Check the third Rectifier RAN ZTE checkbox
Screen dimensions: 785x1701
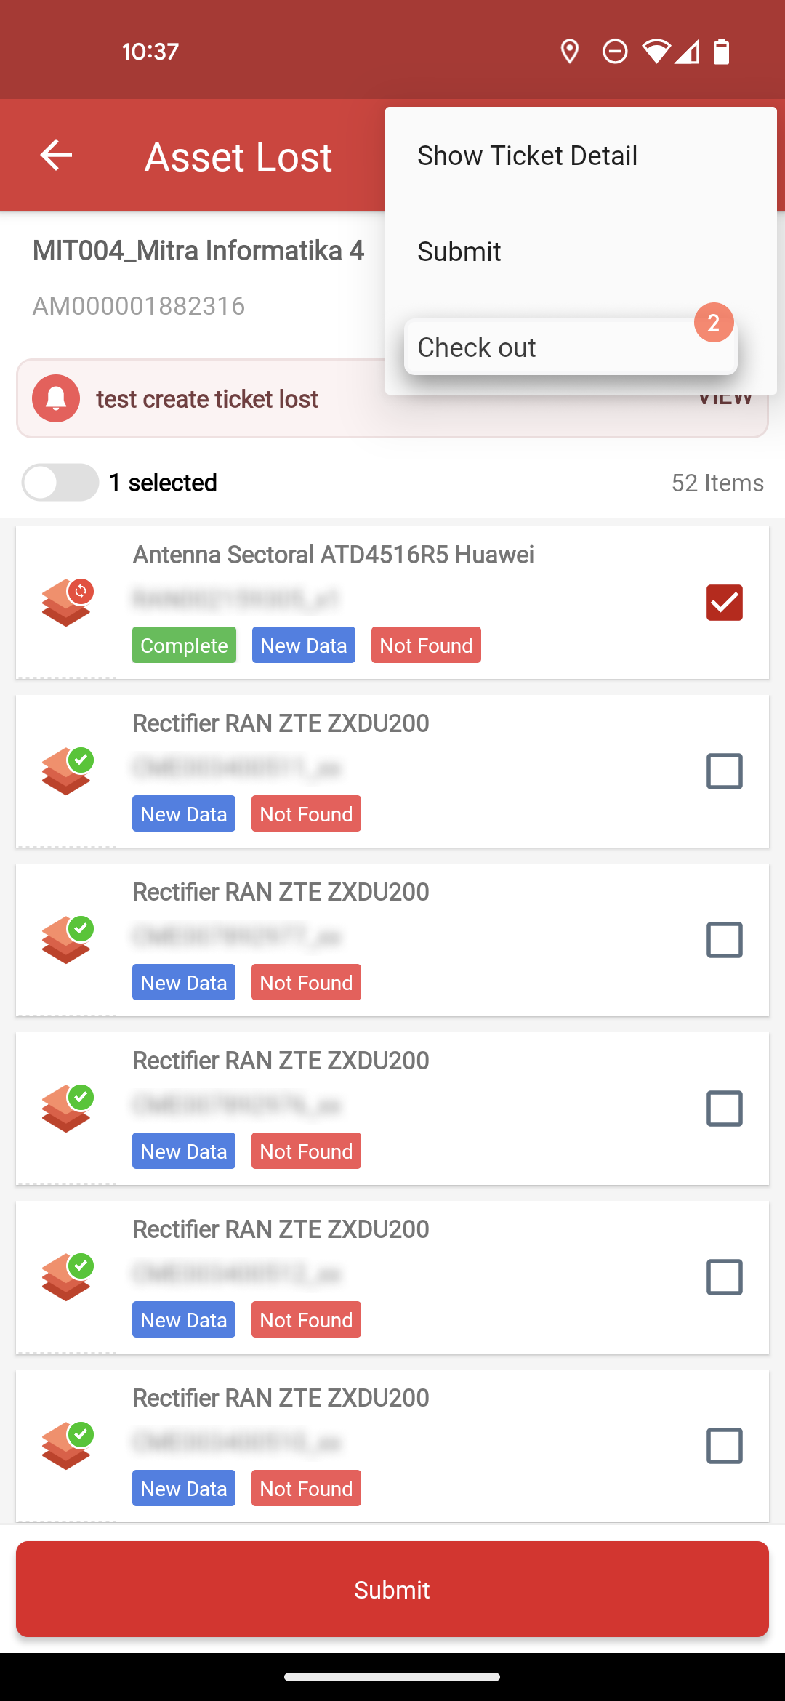(x=725, y=1109)
